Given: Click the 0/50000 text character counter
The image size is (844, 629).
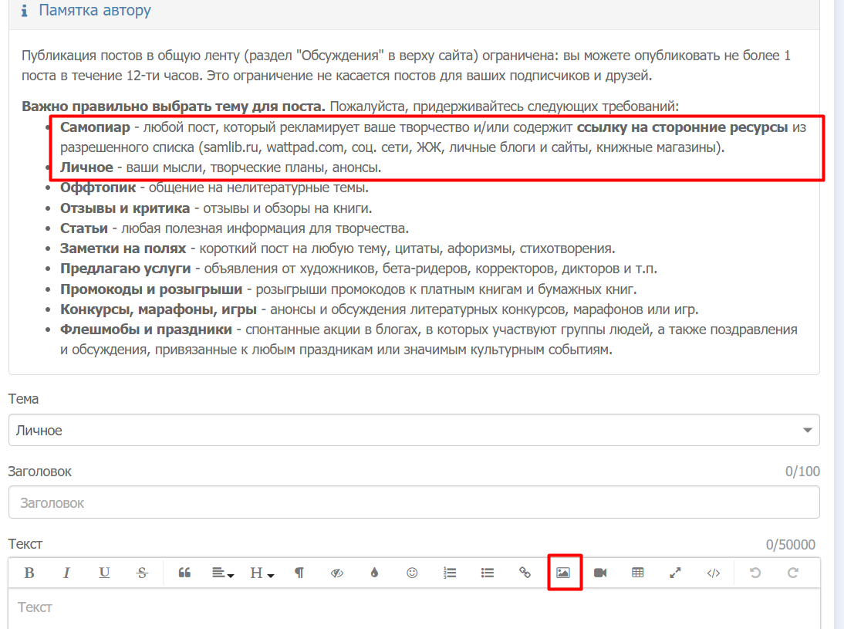Looking at the screenshot, I should (790, 544).
